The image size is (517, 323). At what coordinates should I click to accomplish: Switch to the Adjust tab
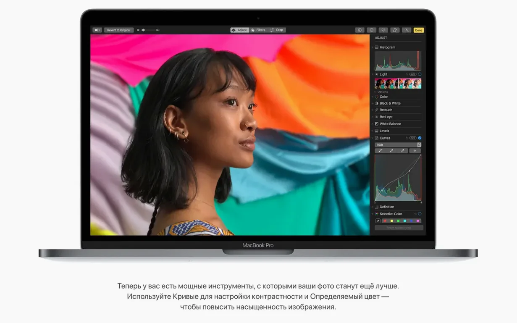(x=239, y=30)
